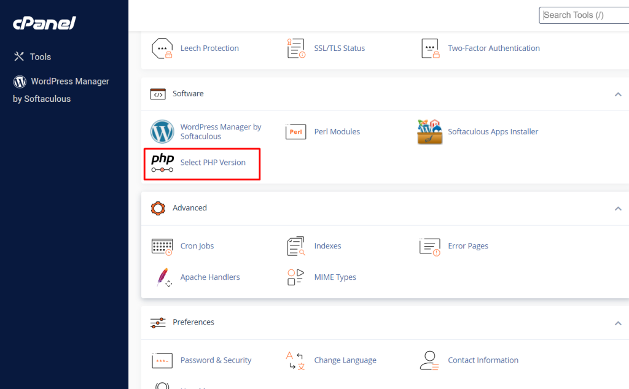Click the Software section code icon

coord(158,94)
